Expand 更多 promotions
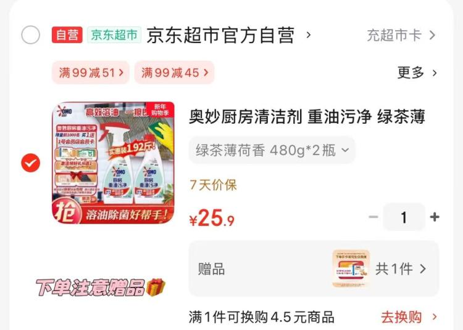This screenshot has width=463, height=330. [x=417, y=73]
